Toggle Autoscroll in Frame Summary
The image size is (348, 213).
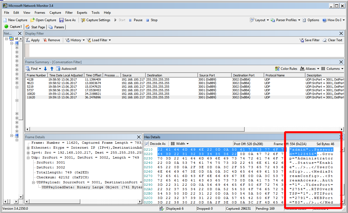pyautogui.click(x=66, y=69)
